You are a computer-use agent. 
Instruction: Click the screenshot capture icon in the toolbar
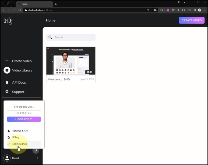[x=189, y=10]
